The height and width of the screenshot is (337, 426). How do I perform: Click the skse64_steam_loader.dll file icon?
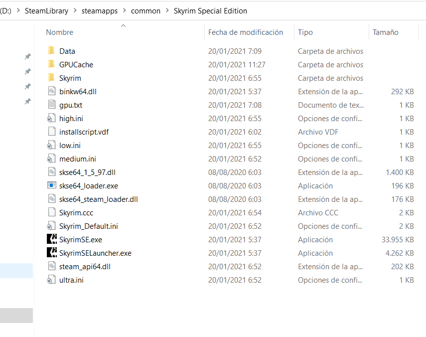tap(52, 199)
